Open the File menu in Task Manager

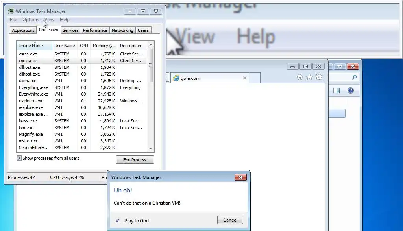13,20
